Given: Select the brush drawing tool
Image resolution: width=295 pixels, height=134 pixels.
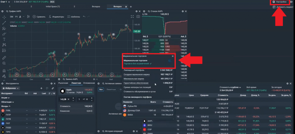Looking at the screenshot, I should pos(4,34).
